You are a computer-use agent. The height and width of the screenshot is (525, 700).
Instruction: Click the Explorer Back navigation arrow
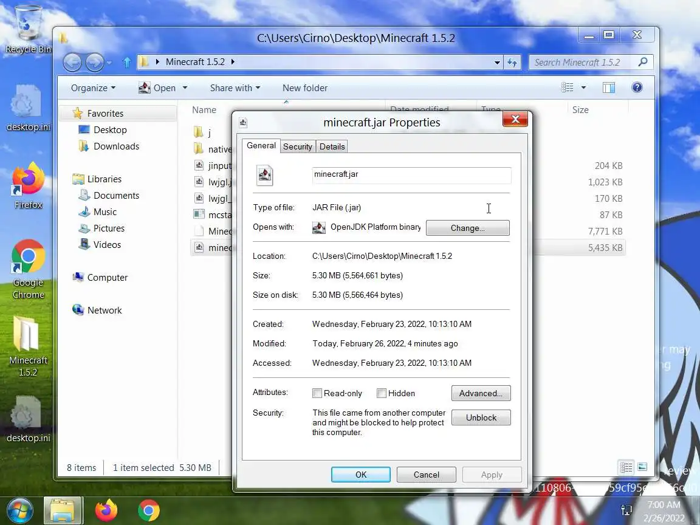[72, 62]
